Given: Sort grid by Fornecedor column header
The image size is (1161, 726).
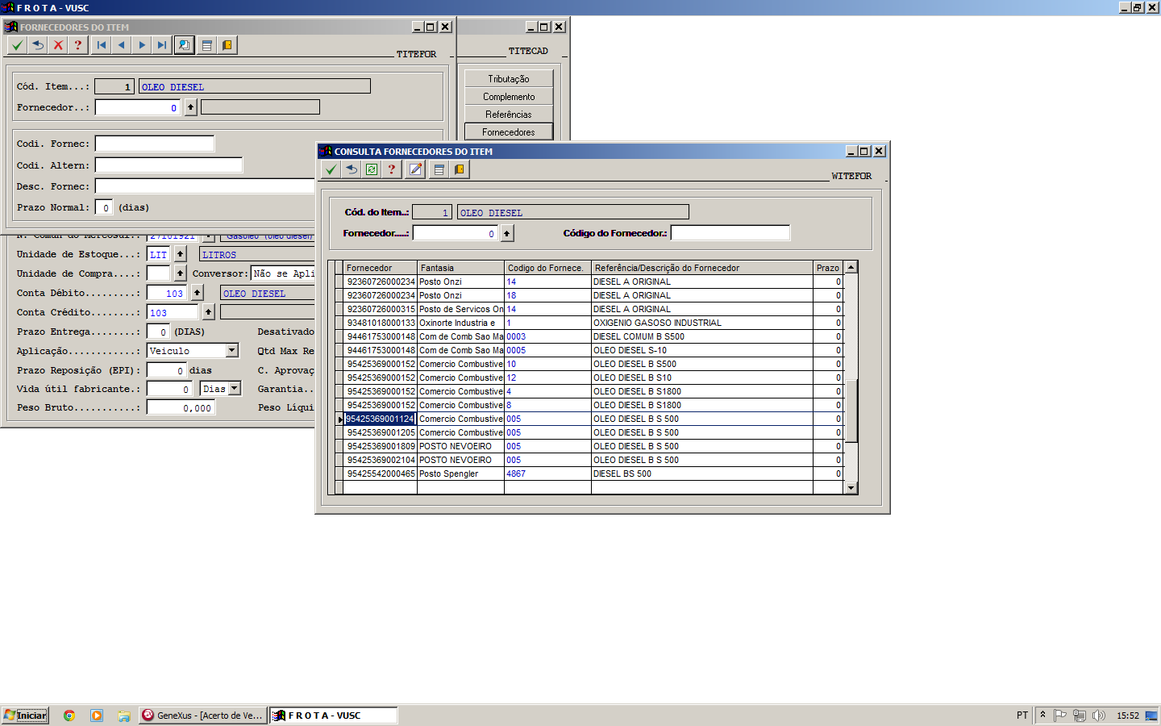Looking at the screenshot, I should (381, 268).
